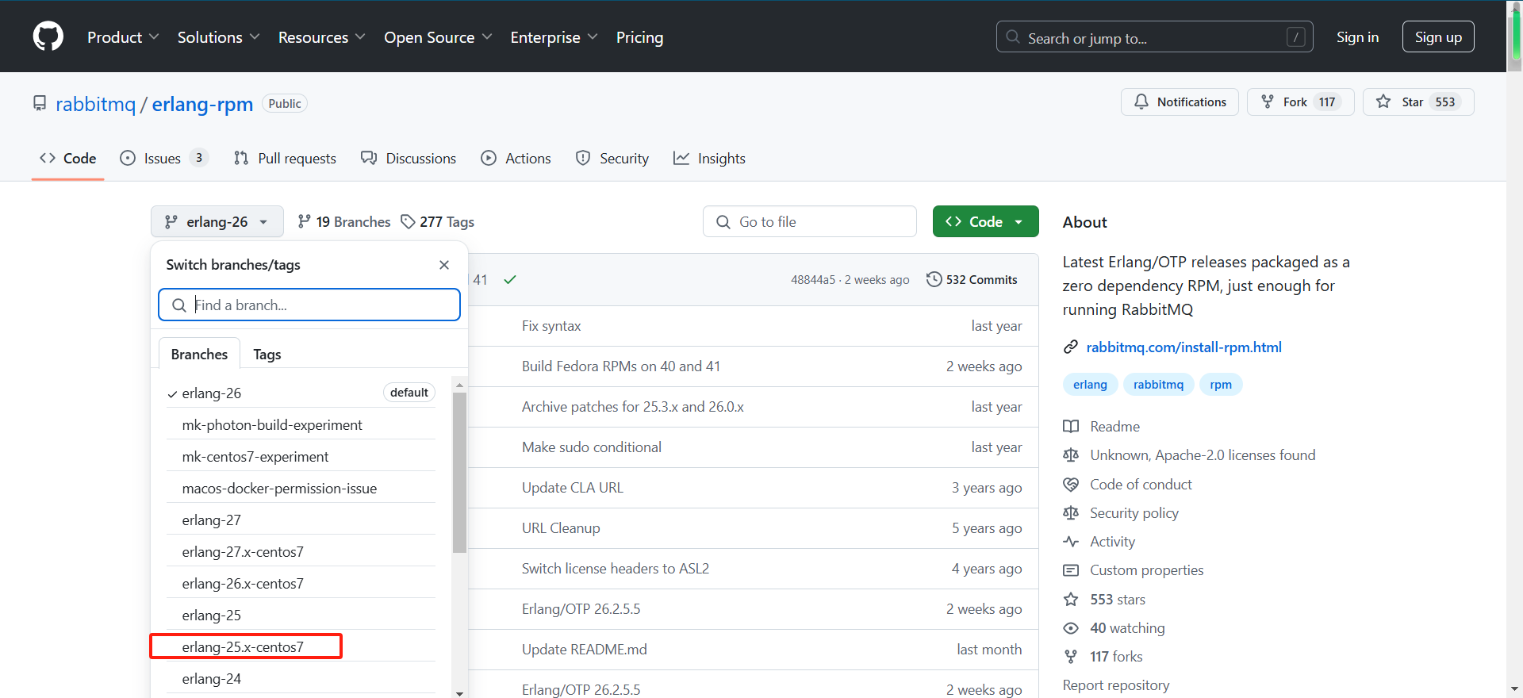The width and height of the screenshot is (1523, 698).
Task: Click the Star icon for the repository
Action: 1383,102
